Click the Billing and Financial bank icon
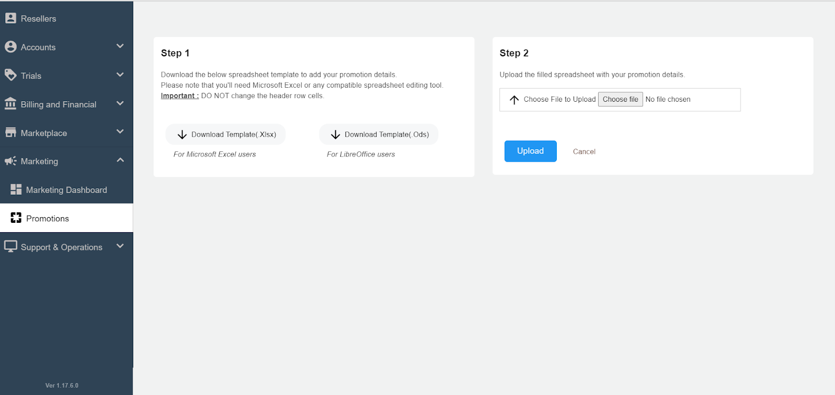The height and width of the screenshot is (395, 835). pos(10,104)
